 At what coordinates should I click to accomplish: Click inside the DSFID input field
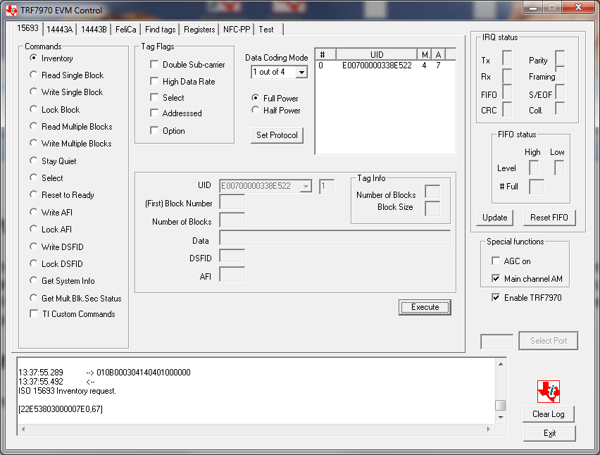pyautogui.click(x=232, y=256)
